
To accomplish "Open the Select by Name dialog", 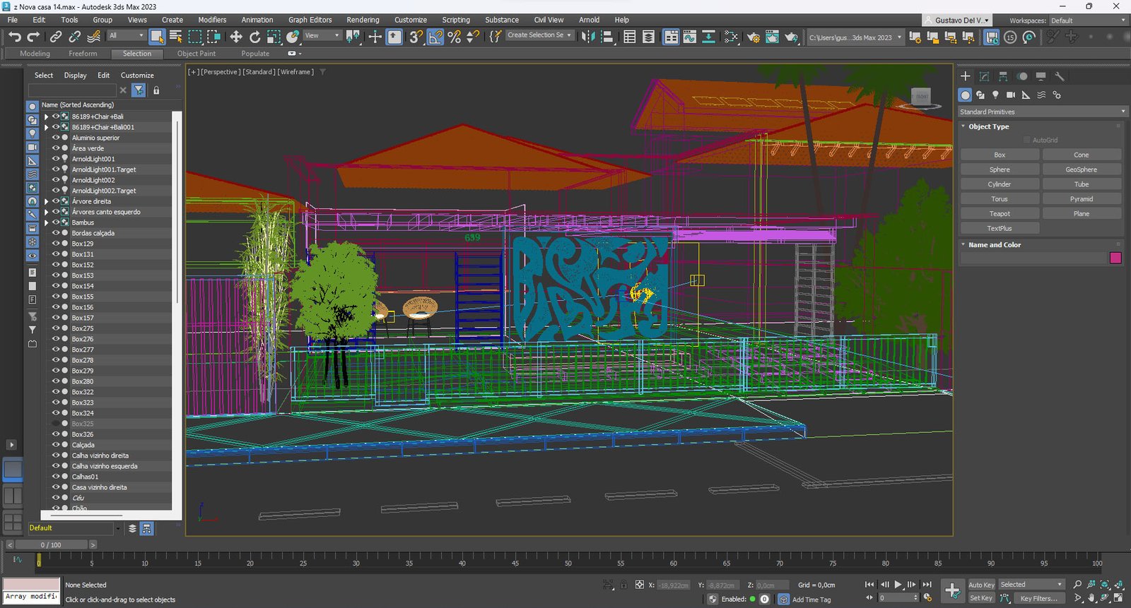I will click(x=175, y=37).
